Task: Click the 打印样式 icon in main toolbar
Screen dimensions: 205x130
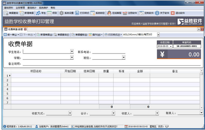Action: pyautogui.click(x=77, y=13)
